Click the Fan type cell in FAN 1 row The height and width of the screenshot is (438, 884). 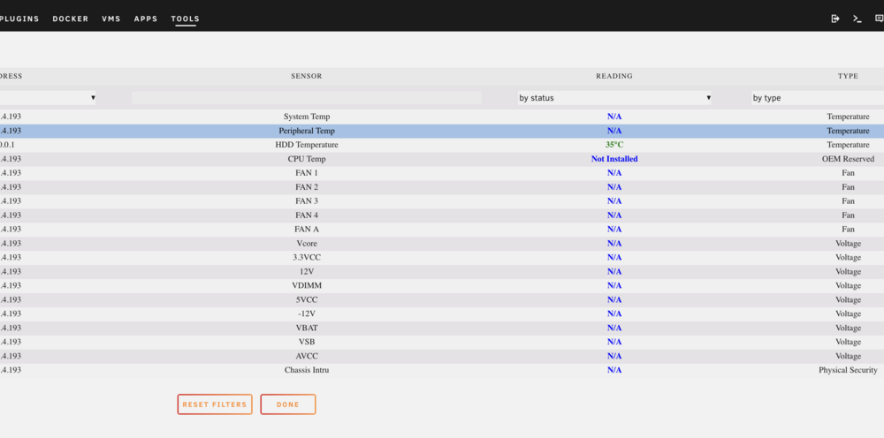[x=848, y=173]
